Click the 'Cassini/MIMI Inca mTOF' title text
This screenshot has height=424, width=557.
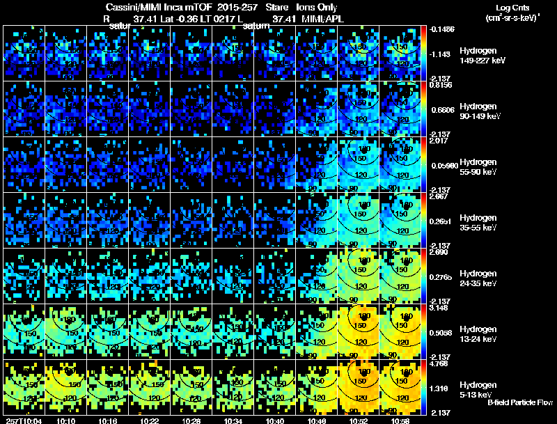click(159, 7)
